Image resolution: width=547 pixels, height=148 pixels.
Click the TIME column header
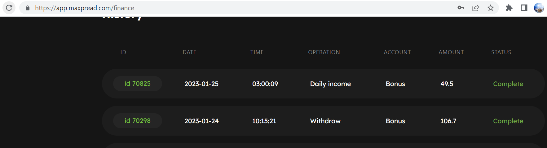point(257,52)
